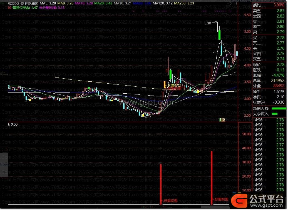Click the 4.00 price axis label
Viewport: 288px width, 210px height.
pyautogui.click(x=247, y=65)
